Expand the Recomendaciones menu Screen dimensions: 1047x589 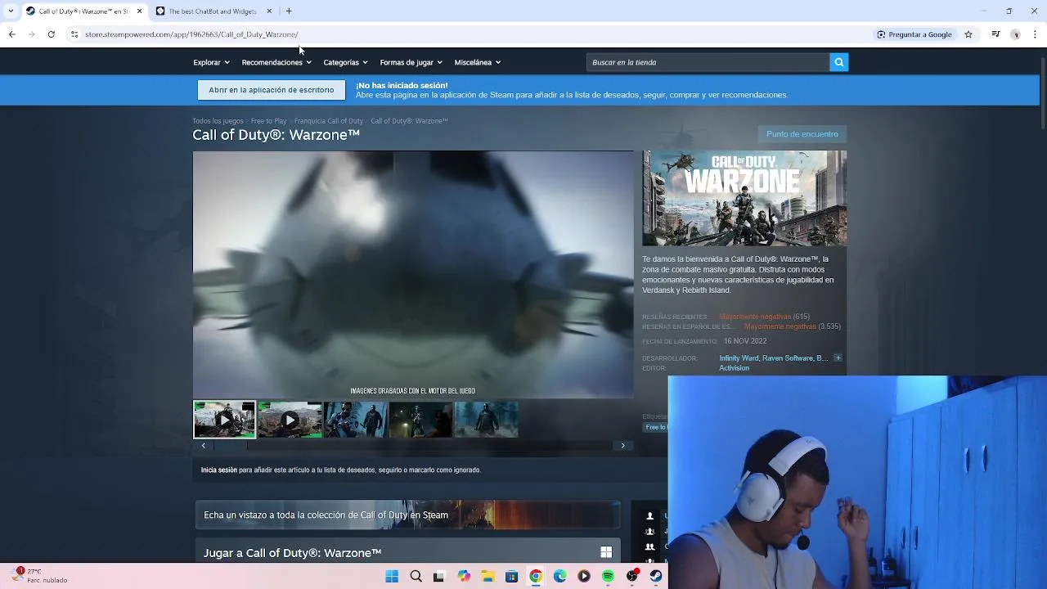coord(276,62)
